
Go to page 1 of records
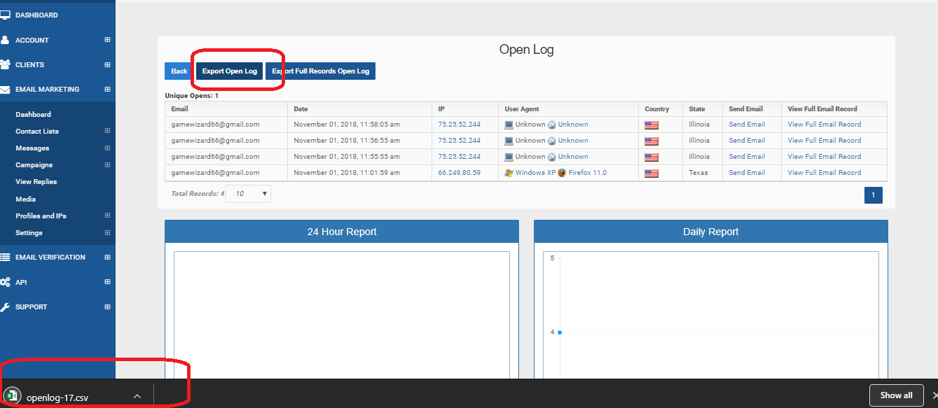(874, 195)
